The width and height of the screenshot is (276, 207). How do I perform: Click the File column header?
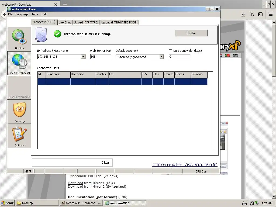[x=125, y=75]
